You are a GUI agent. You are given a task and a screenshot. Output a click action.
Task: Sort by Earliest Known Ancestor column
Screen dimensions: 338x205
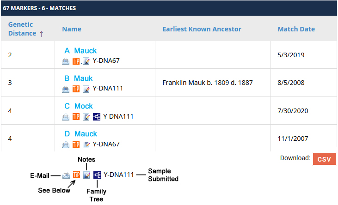tap(202, 29)
